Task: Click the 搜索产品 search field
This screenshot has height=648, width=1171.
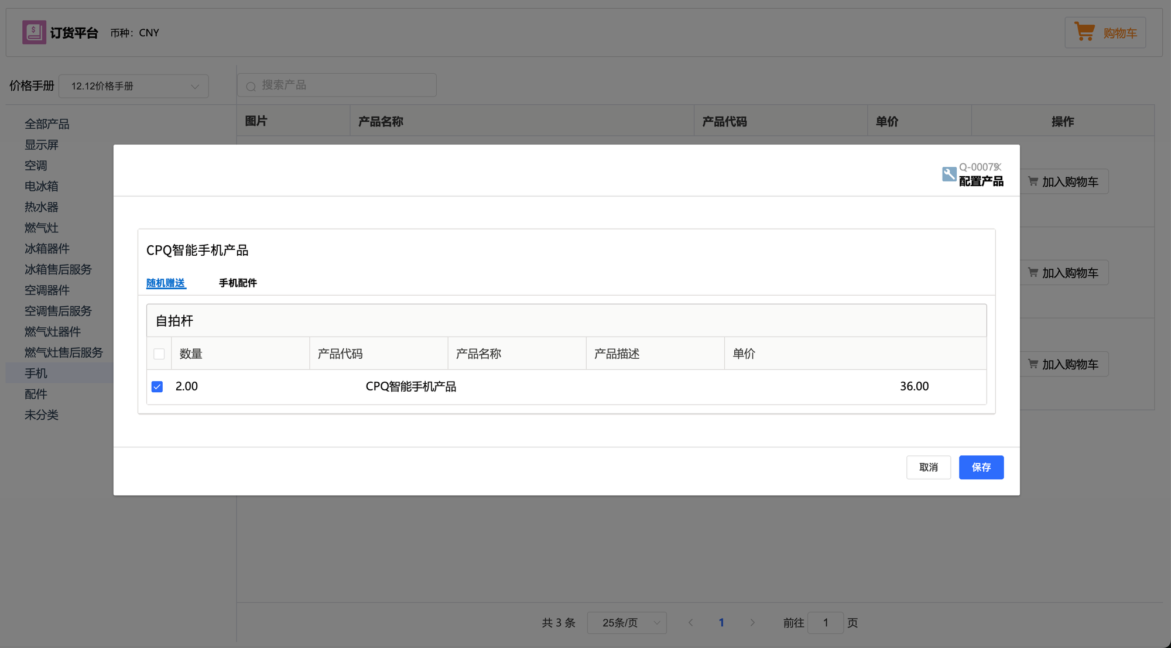Action: click(345, 85)
